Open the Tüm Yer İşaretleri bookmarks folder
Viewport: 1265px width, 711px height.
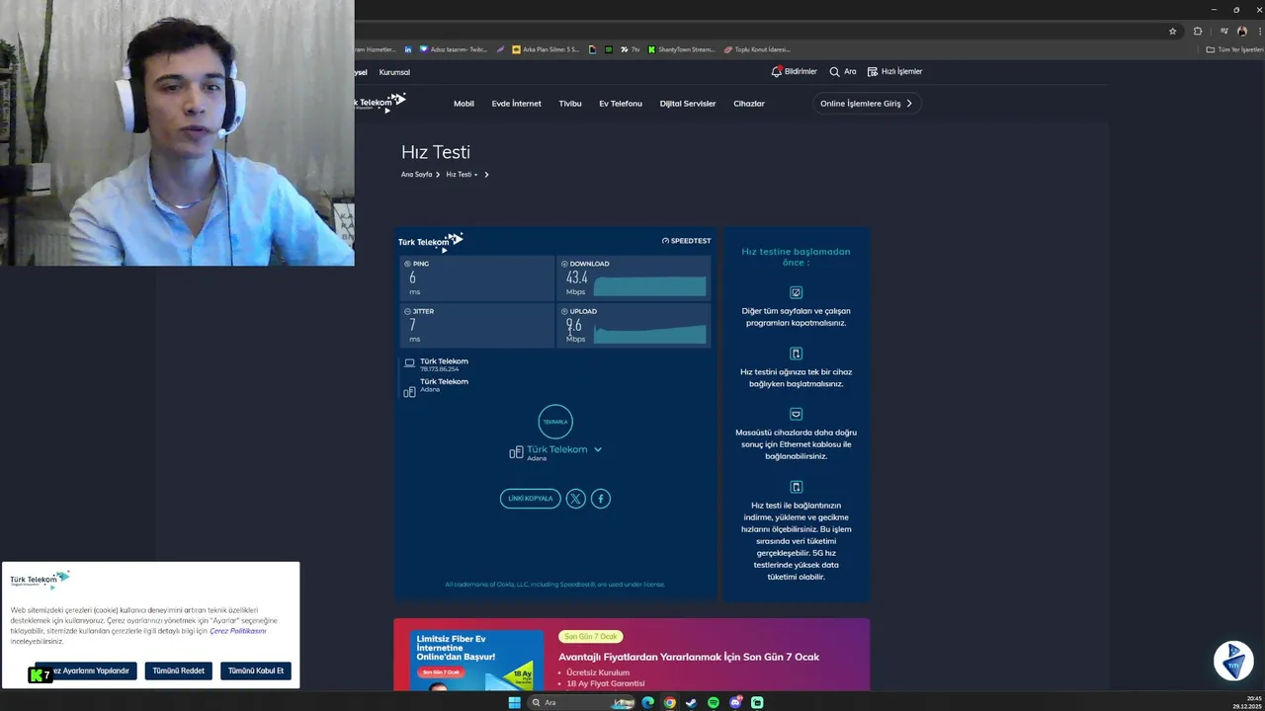click(x=1234, y=49)
